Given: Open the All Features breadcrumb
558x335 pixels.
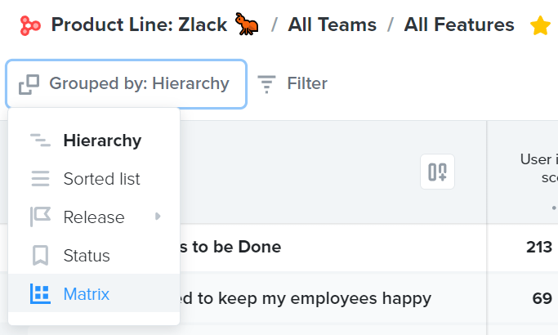Looking at the screenshot, I should point(459,25).
